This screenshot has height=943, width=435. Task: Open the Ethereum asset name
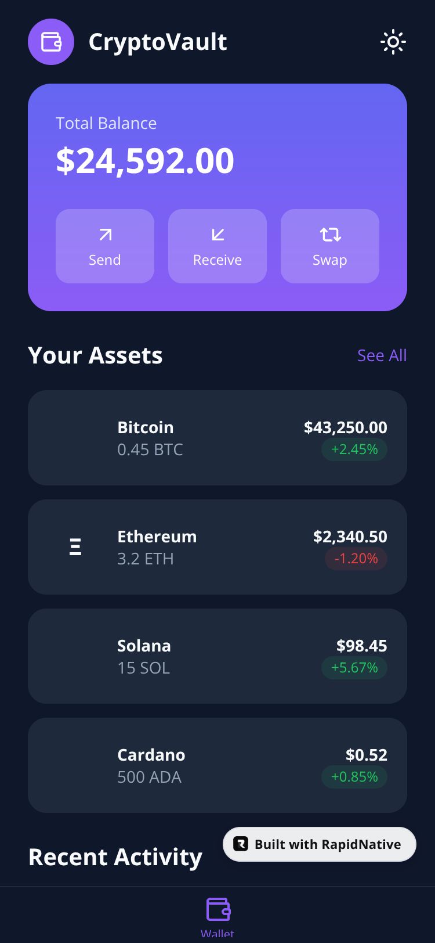click(157, 537)
